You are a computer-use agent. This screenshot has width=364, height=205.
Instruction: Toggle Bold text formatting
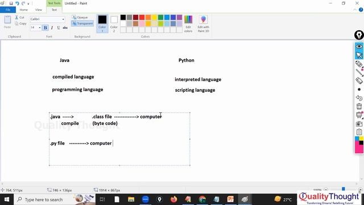click(45, 28)
